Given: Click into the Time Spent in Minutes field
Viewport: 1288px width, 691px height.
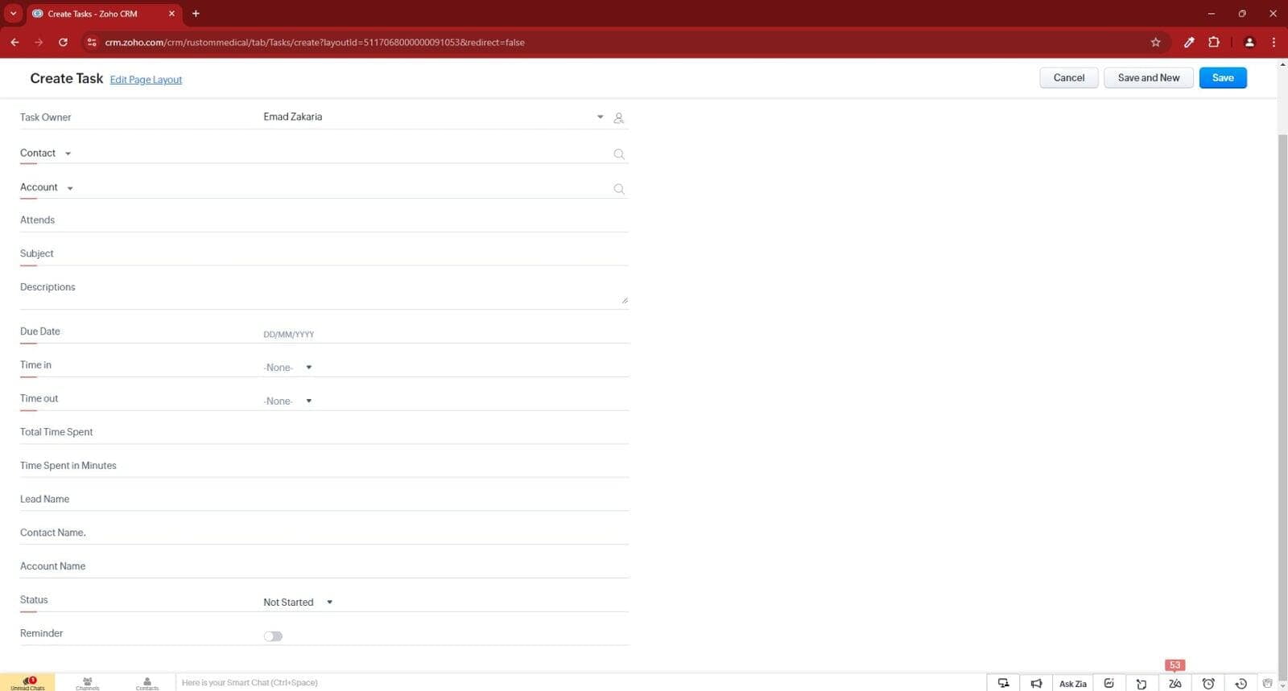Looking at the screenshot, I should [445, 467].
